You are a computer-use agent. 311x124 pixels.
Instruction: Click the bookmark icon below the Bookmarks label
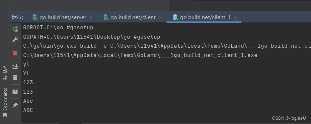(5, 115)
